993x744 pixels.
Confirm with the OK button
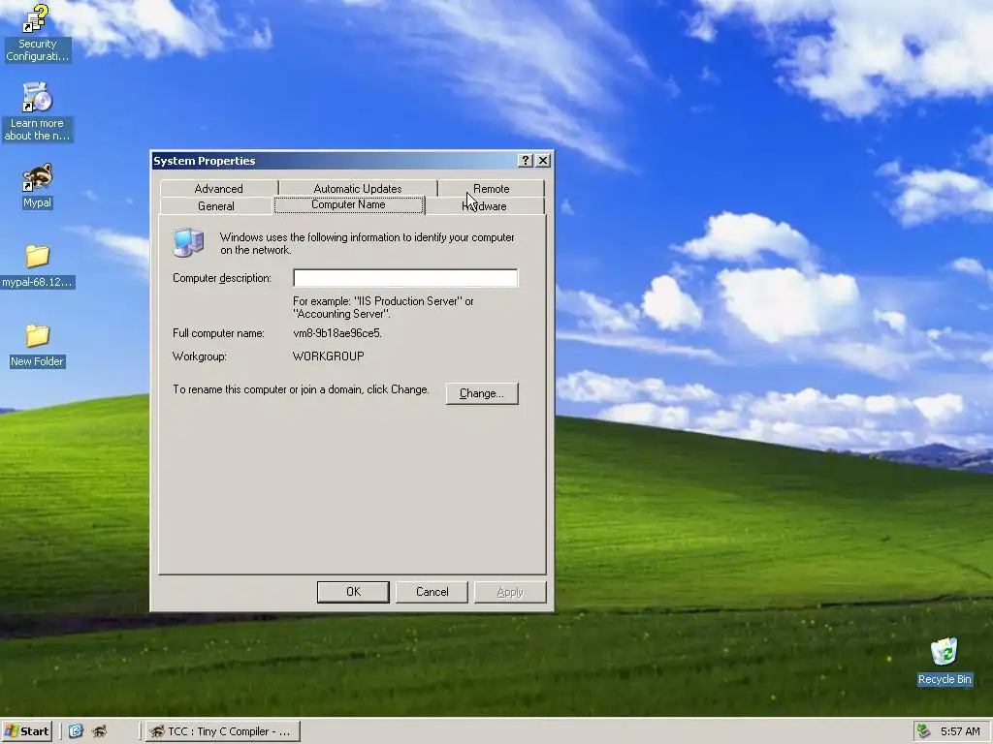tap(353, 592)
